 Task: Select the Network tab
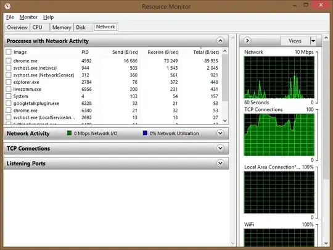point(105,27)
